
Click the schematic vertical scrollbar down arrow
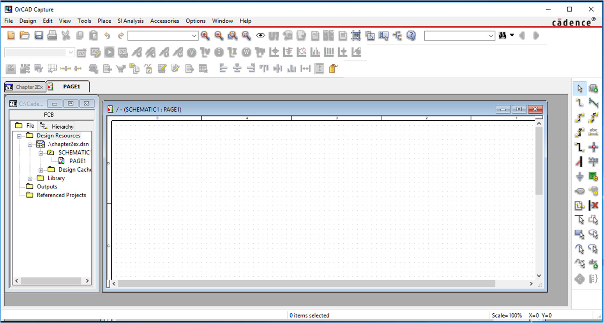[x=539, y=276]
